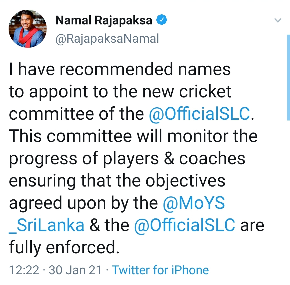Click the _SriLanka part of the mention
290x285 pixels.
46,225
